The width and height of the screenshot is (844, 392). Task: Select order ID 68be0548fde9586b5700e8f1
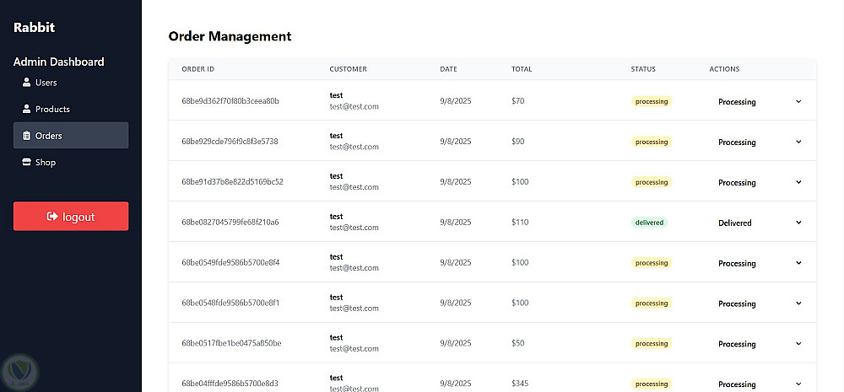coord(230,303)
